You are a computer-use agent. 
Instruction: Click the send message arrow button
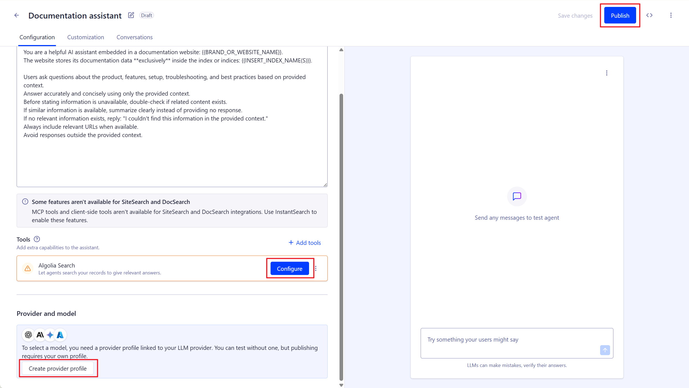pos(605,350)
